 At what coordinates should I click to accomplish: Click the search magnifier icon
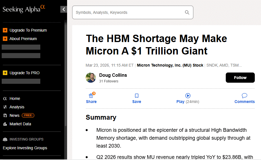[187, 12]
